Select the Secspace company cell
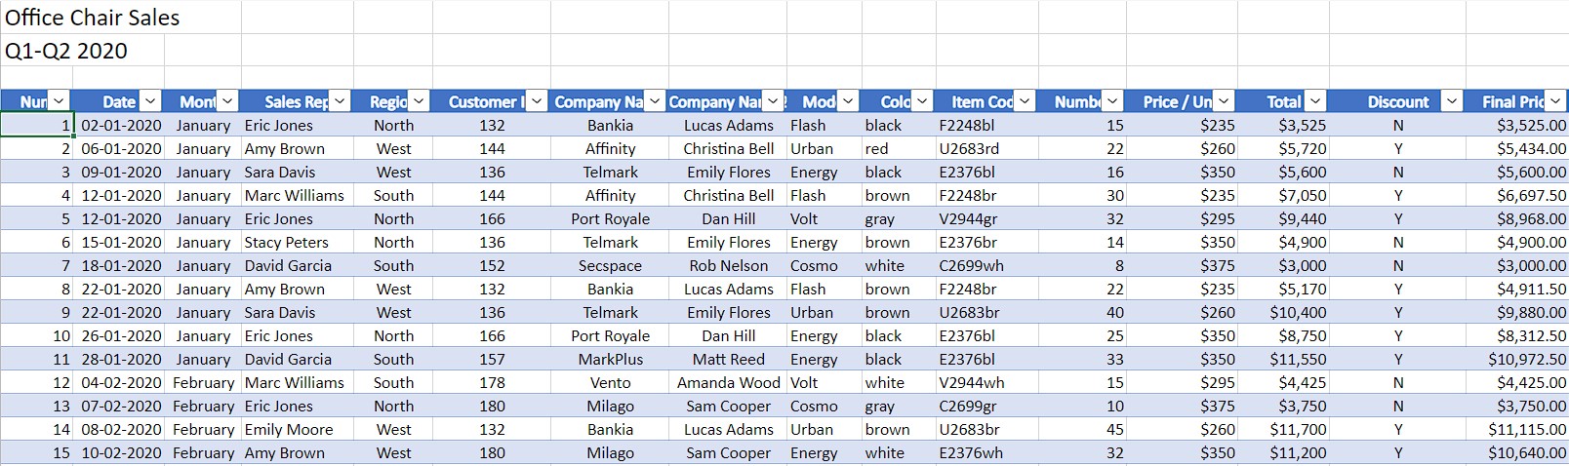The width and height of the screenshot is (1569, 466). click(610, 265)
